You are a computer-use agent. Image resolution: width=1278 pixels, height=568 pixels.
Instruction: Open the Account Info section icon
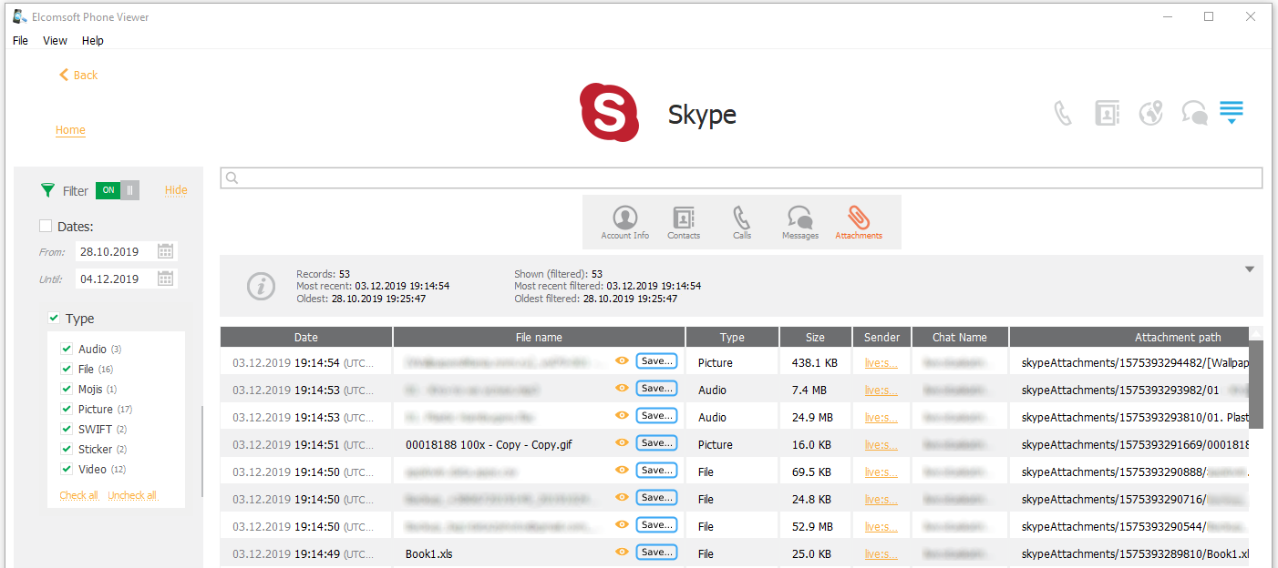click(x=624, y=221)
